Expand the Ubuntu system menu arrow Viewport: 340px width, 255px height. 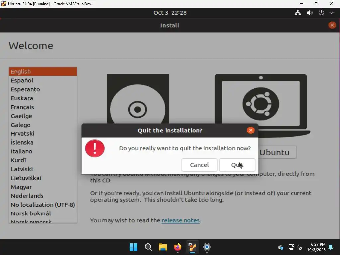332,13
